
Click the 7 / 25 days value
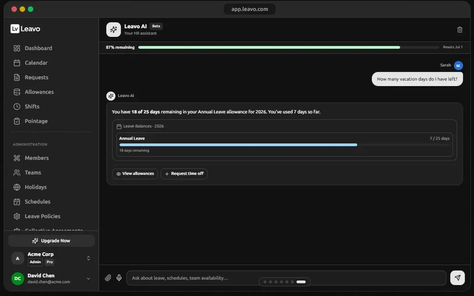tap(439, 138)
